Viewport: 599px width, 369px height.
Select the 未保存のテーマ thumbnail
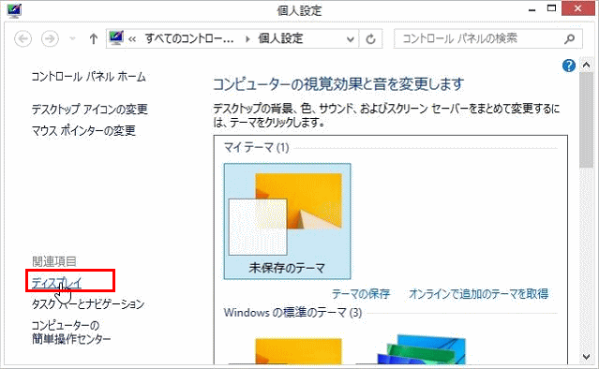click(287, 221)
